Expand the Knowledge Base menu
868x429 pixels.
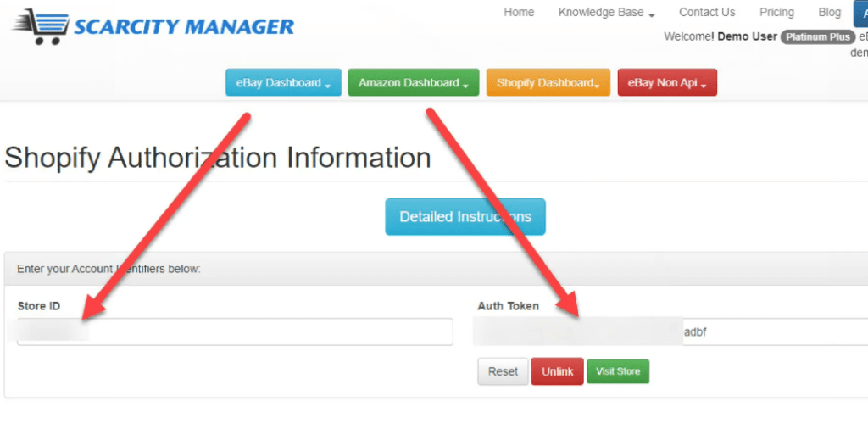tap(607, 12)
